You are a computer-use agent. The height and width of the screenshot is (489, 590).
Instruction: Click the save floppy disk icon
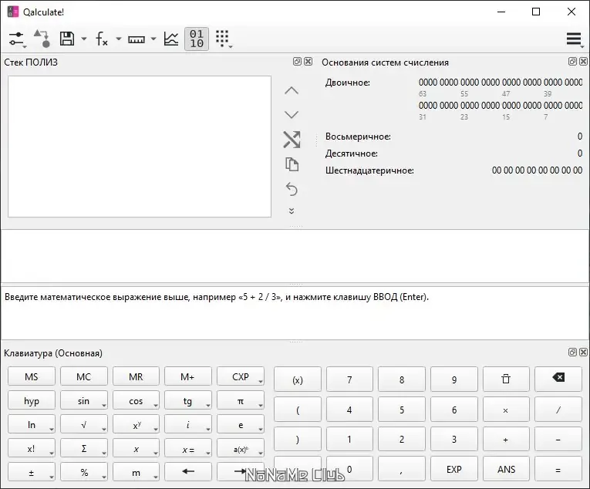tap(67, 39)
